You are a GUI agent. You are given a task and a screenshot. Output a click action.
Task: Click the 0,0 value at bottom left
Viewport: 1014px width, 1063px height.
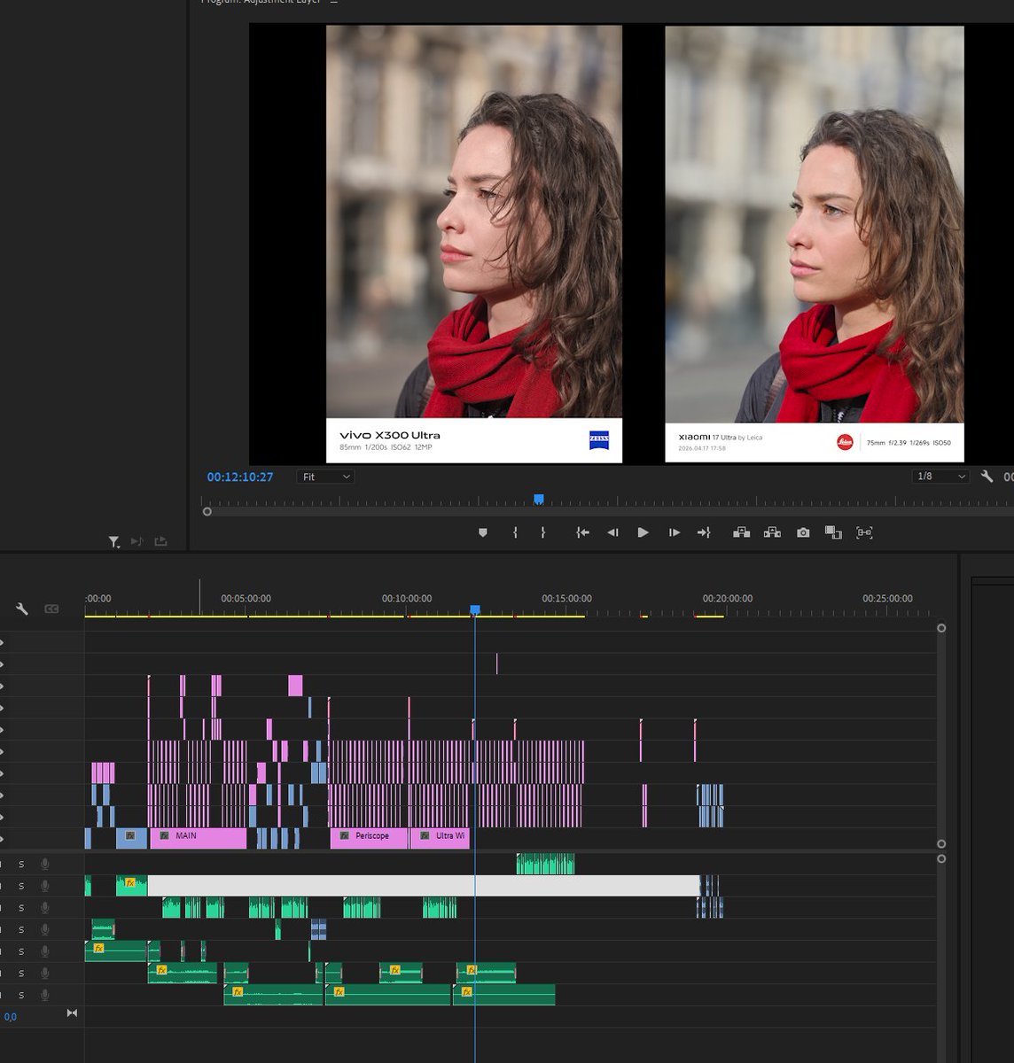[x=11, y=1017]
